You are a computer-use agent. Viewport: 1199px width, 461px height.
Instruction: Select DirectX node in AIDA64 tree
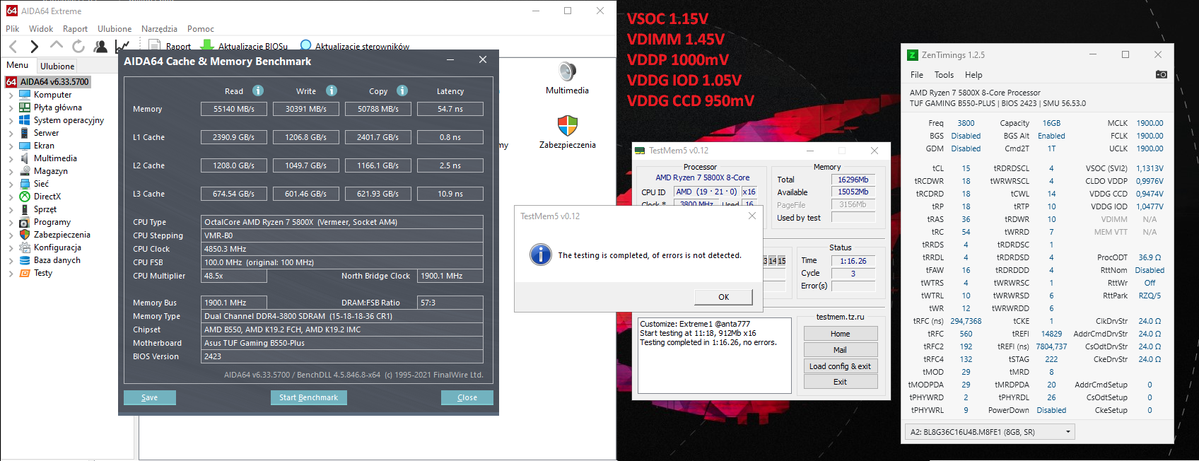coord(47,197)
